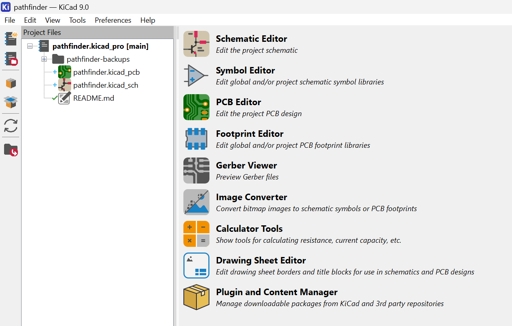Image resolution: width=512 pixels, height=326 pixels.
Task: Open the Preferences menu
Action: (x=113, y=20)
